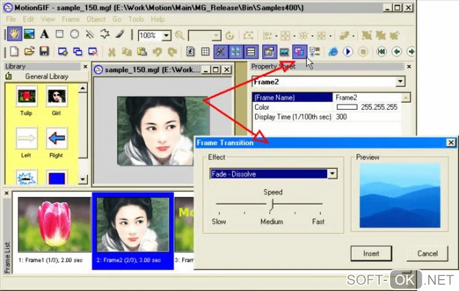Image resolution: width=459 pixels, height=291 pixels.
Task: Expand the first align-objects dropdown arrow
Action: tap(276, 36)
